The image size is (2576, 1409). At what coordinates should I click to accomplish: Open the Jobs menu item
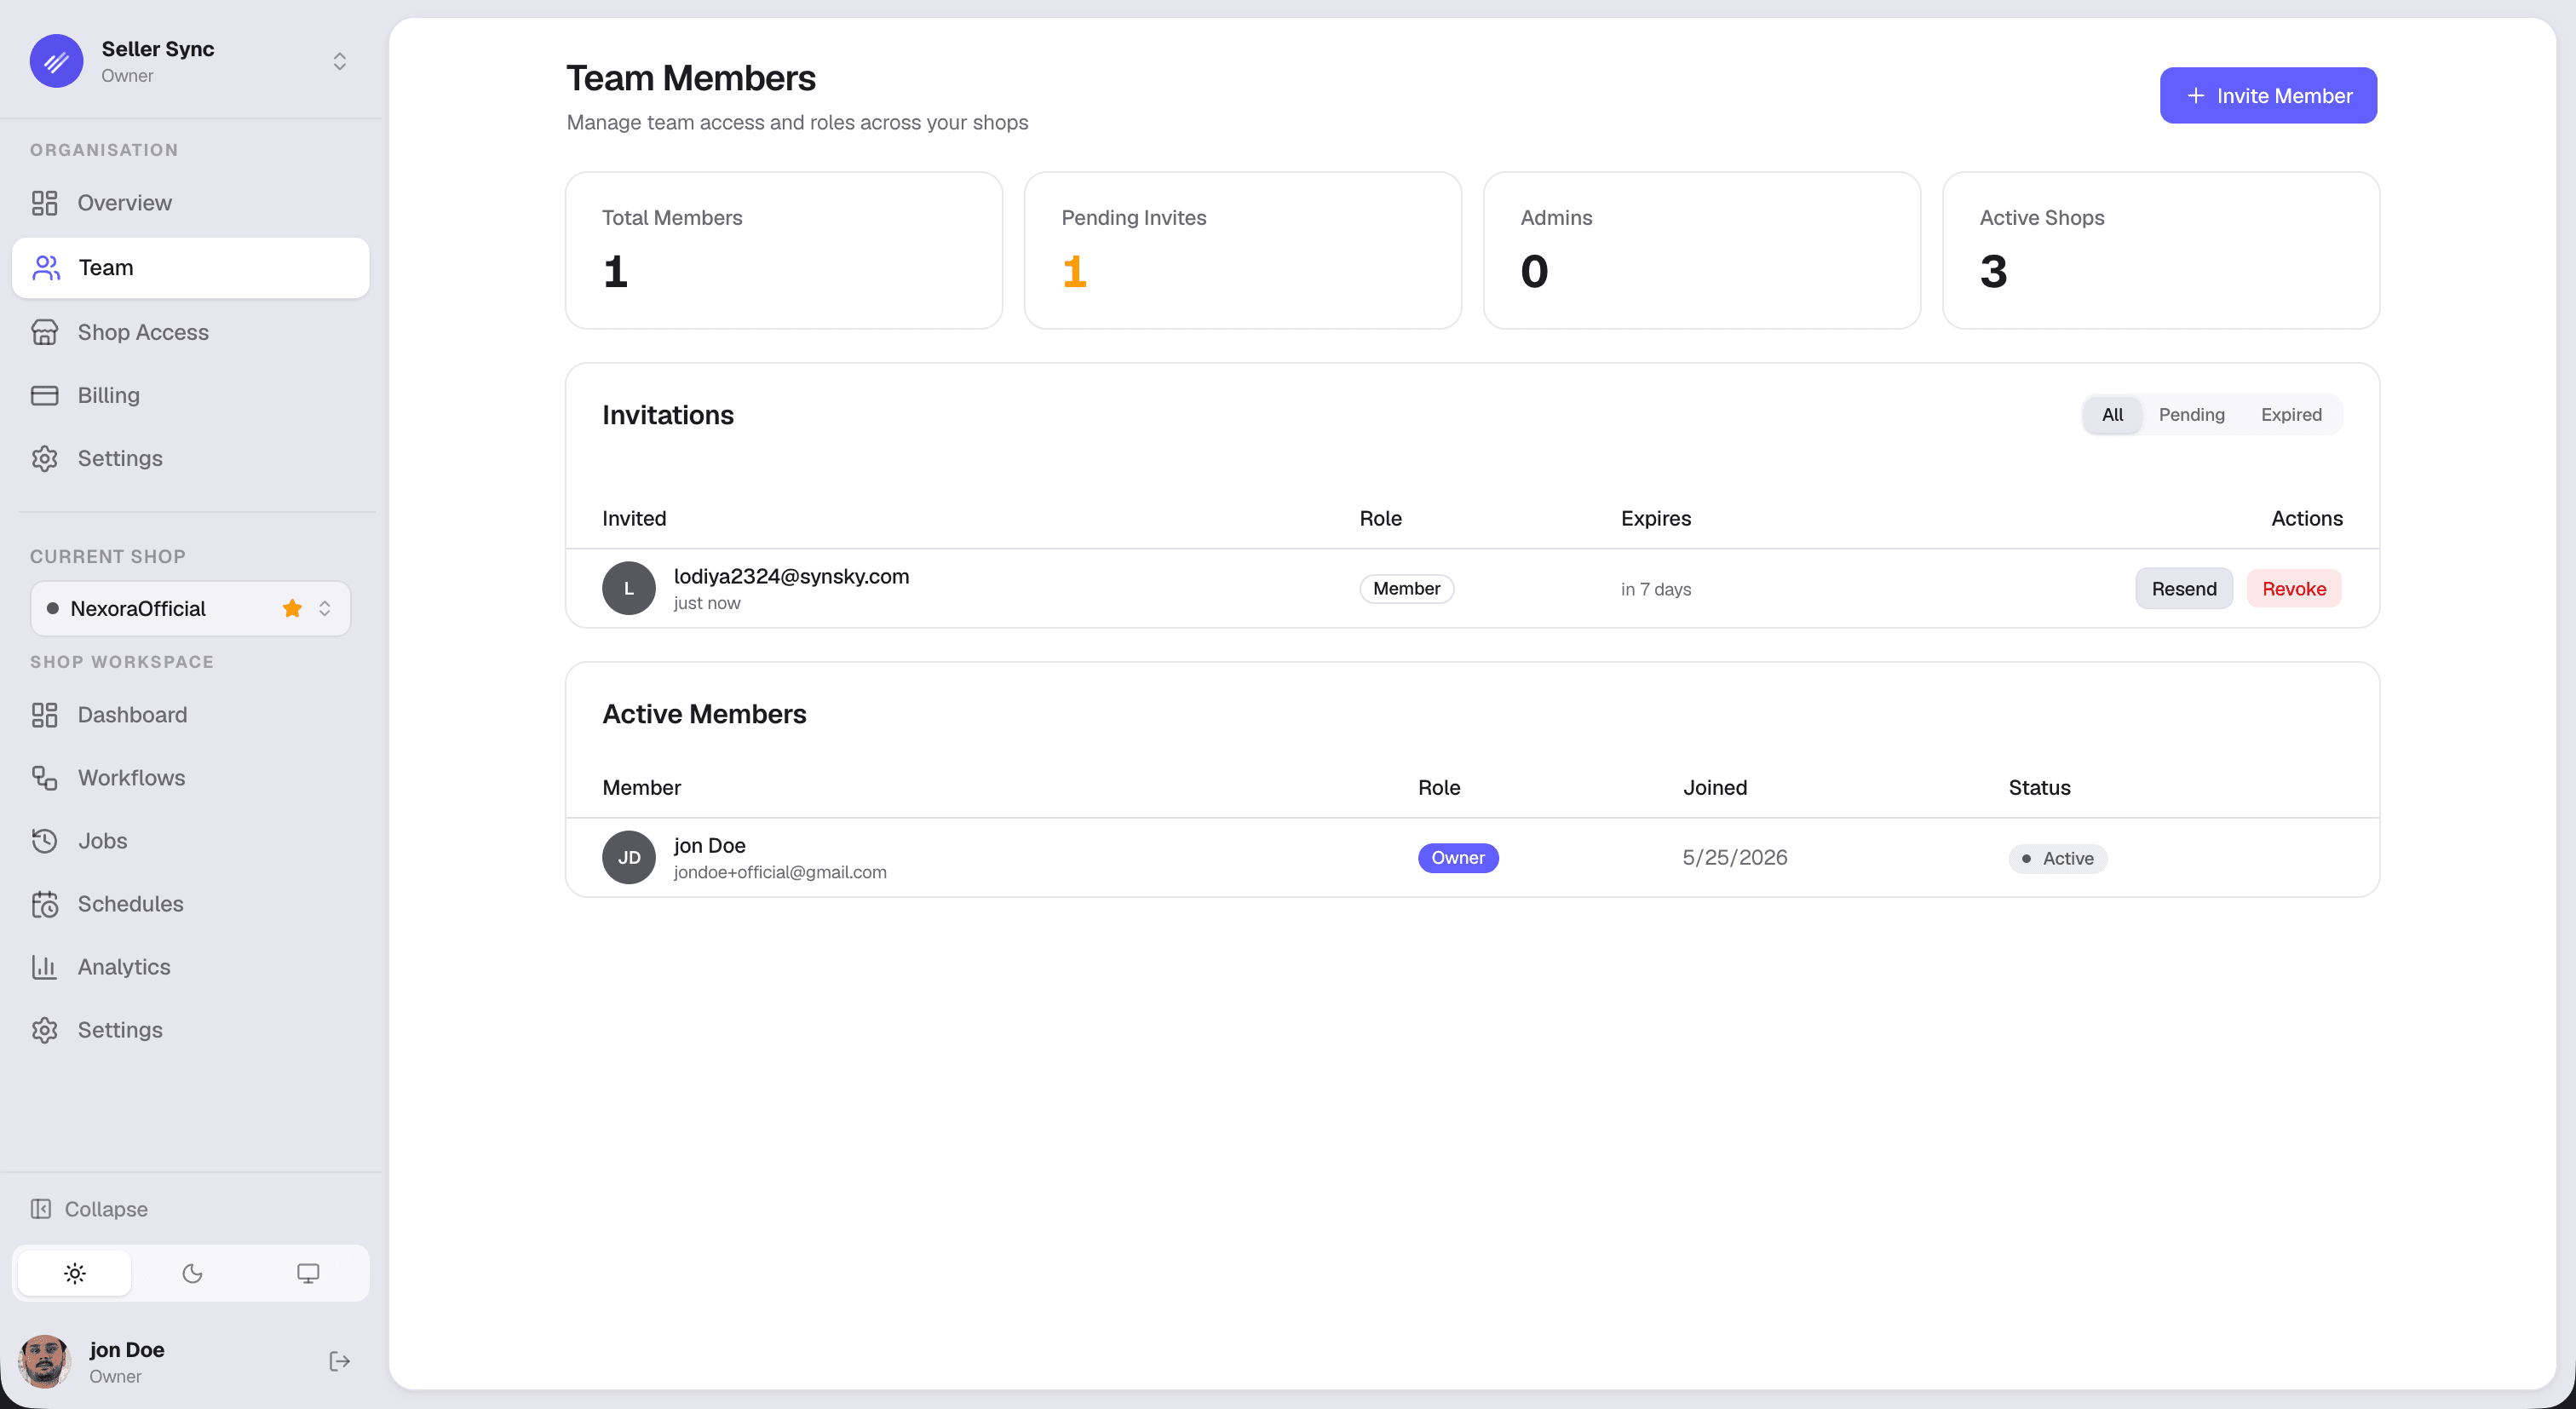pyautogui.click(x=190, y=841)
